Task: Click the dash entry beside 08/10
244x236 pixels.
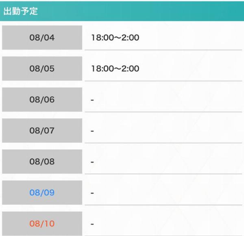Action: (92, 223)
